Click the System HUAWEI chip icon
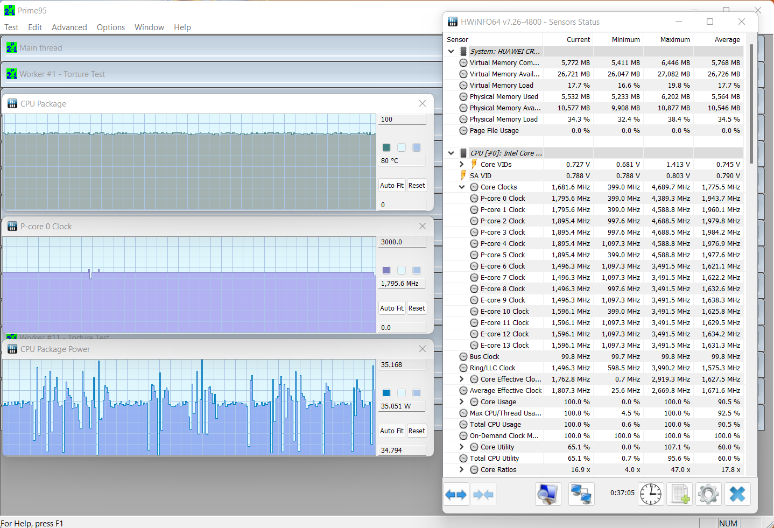The image size is (774, 528). click(x=463, y=51)
